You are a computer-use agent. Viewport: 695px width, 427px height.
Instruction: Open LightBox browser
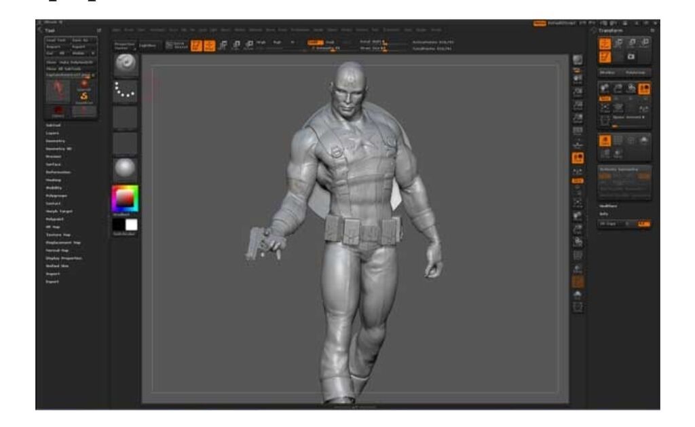coord(147,45)
